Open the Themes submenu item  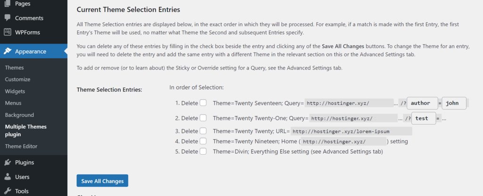14,68
